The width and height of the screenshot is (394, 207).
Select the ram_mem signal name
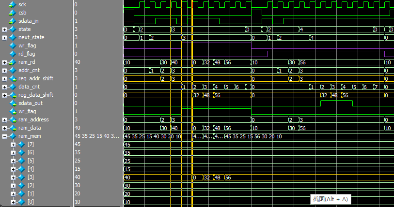pyautogui.click(x=30, y=136)
